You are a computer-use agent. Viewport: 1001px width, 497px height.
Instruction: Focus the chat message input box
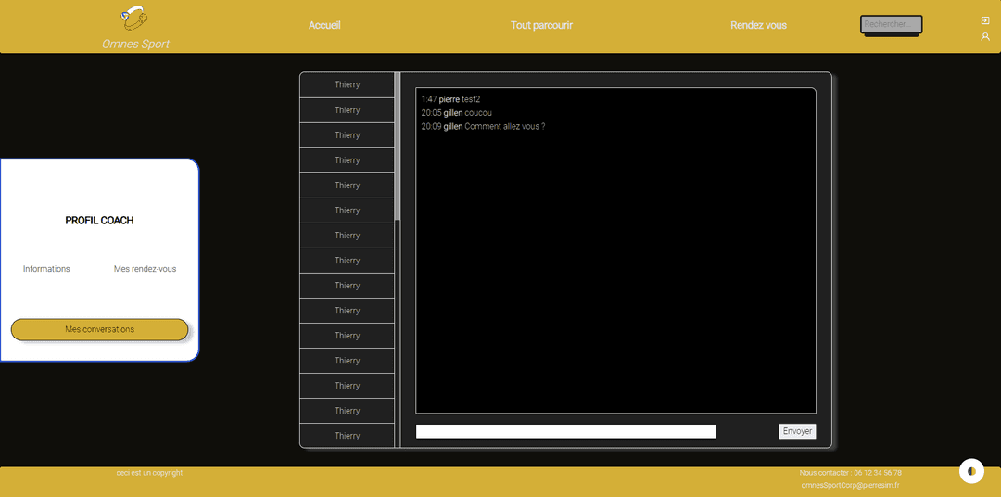point(565,431)
